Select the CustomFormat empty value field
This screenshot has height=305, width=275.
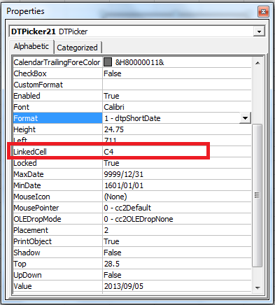click(x=177, y=85)
